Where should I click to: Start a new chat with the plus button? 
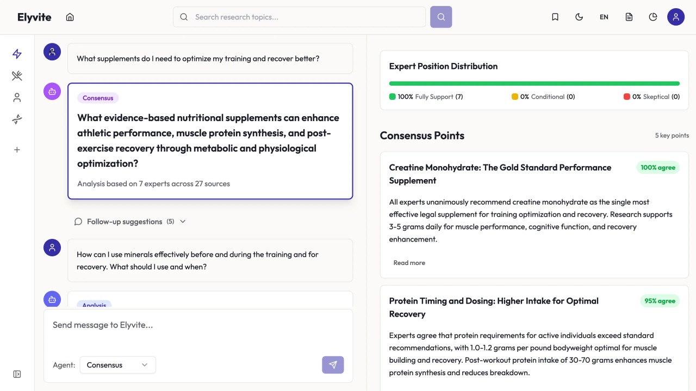16,149
